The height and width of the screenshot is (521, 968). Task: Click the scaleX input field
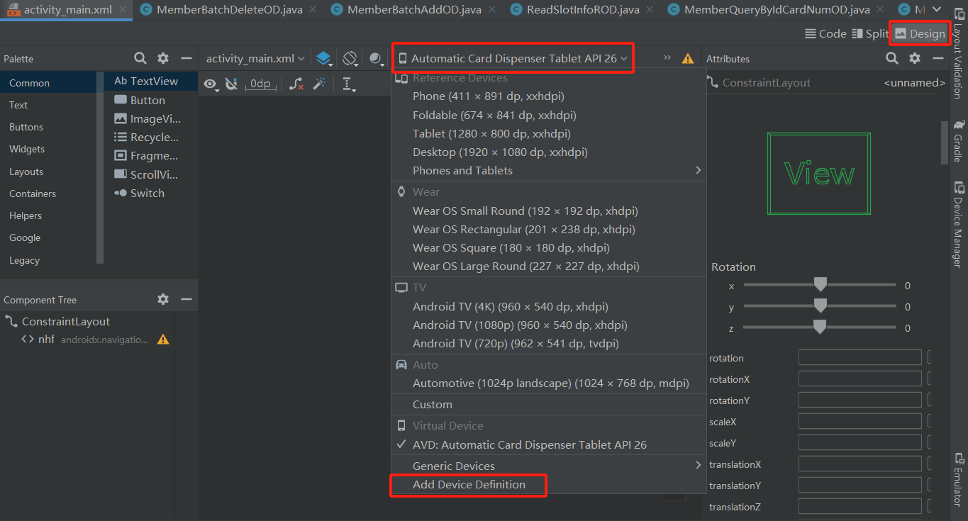[859, 422]
